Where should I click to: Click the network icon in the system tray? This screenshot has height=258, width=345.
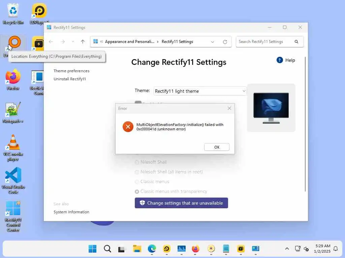pos(298,249)
